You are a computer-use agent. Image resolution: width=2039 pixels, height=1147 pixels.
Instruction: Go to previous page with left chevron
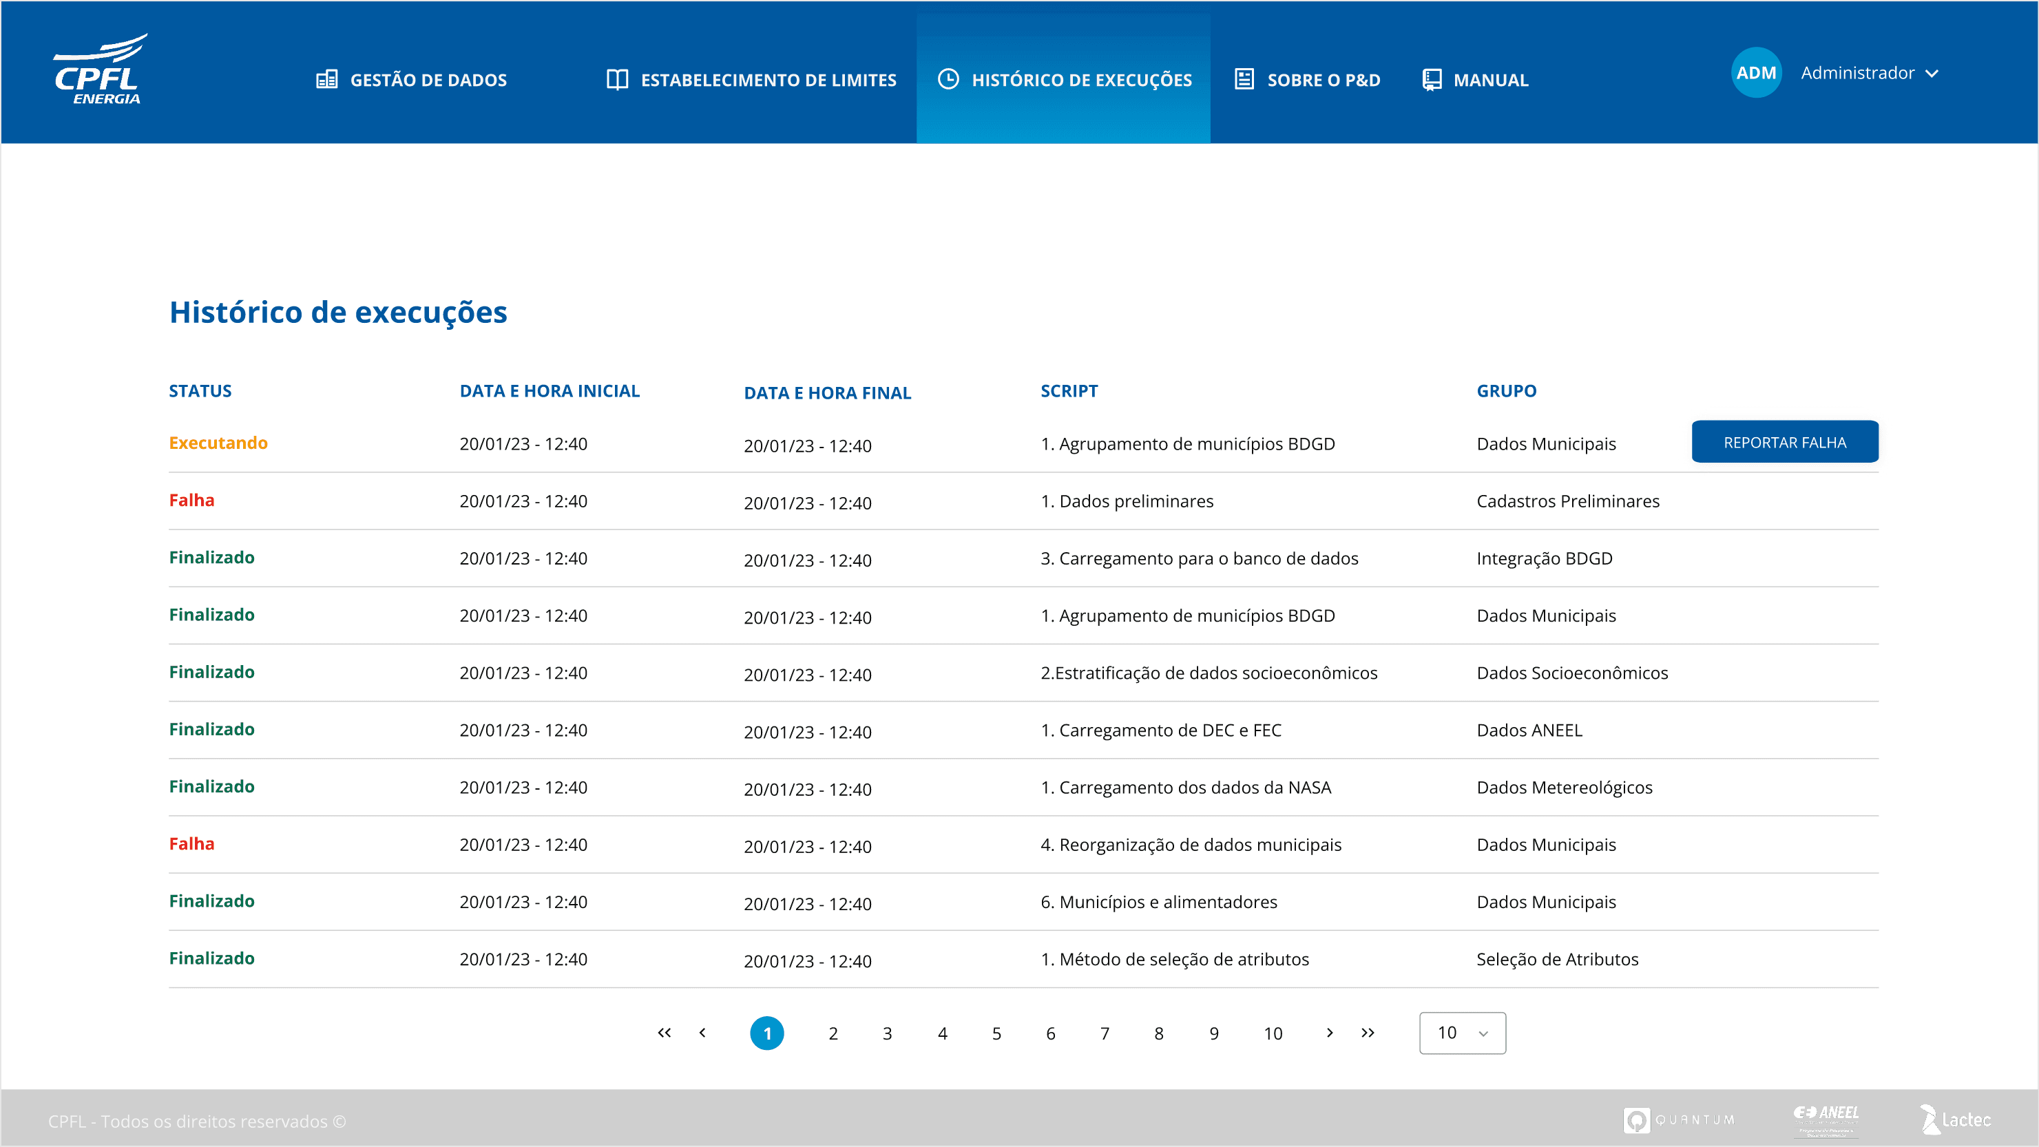[702, 1032]
